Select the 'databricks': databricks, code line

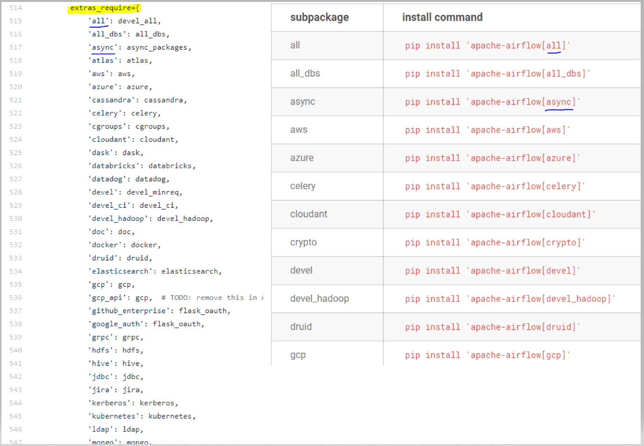(142, 166)
